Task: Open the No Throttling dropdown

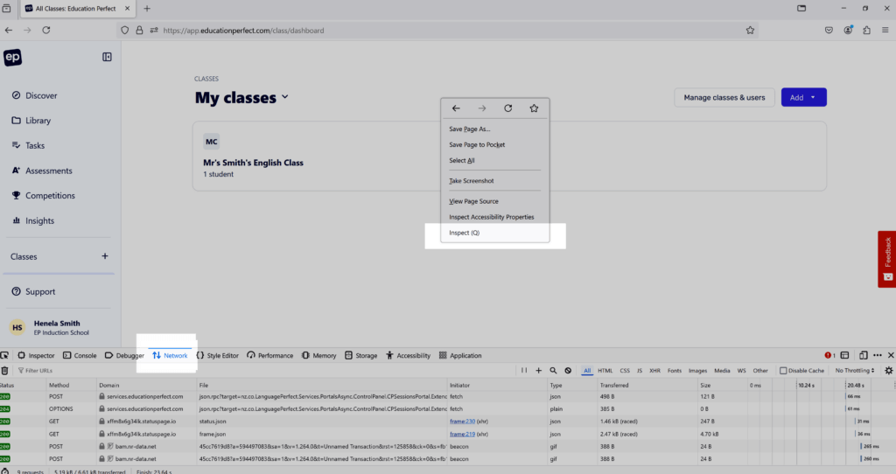Action: click(x=854, y=371)
